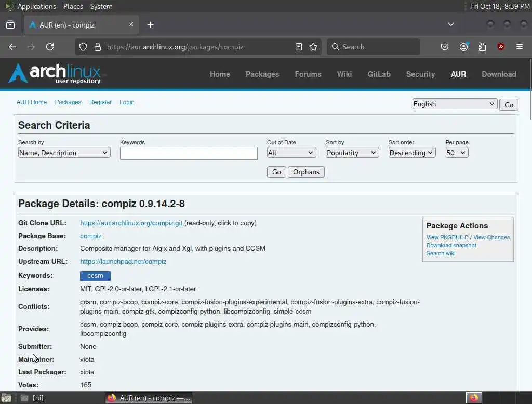Open Wiki in the navigation bar
This screenshot has height=404, width=532.
coord(344,74)
